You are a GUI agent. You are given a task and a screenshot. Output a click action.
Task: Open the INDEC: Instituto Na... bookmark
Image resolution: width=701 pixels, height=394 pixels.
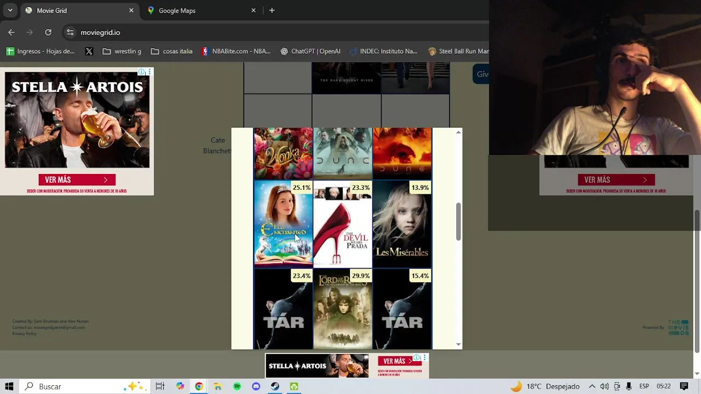384,51
